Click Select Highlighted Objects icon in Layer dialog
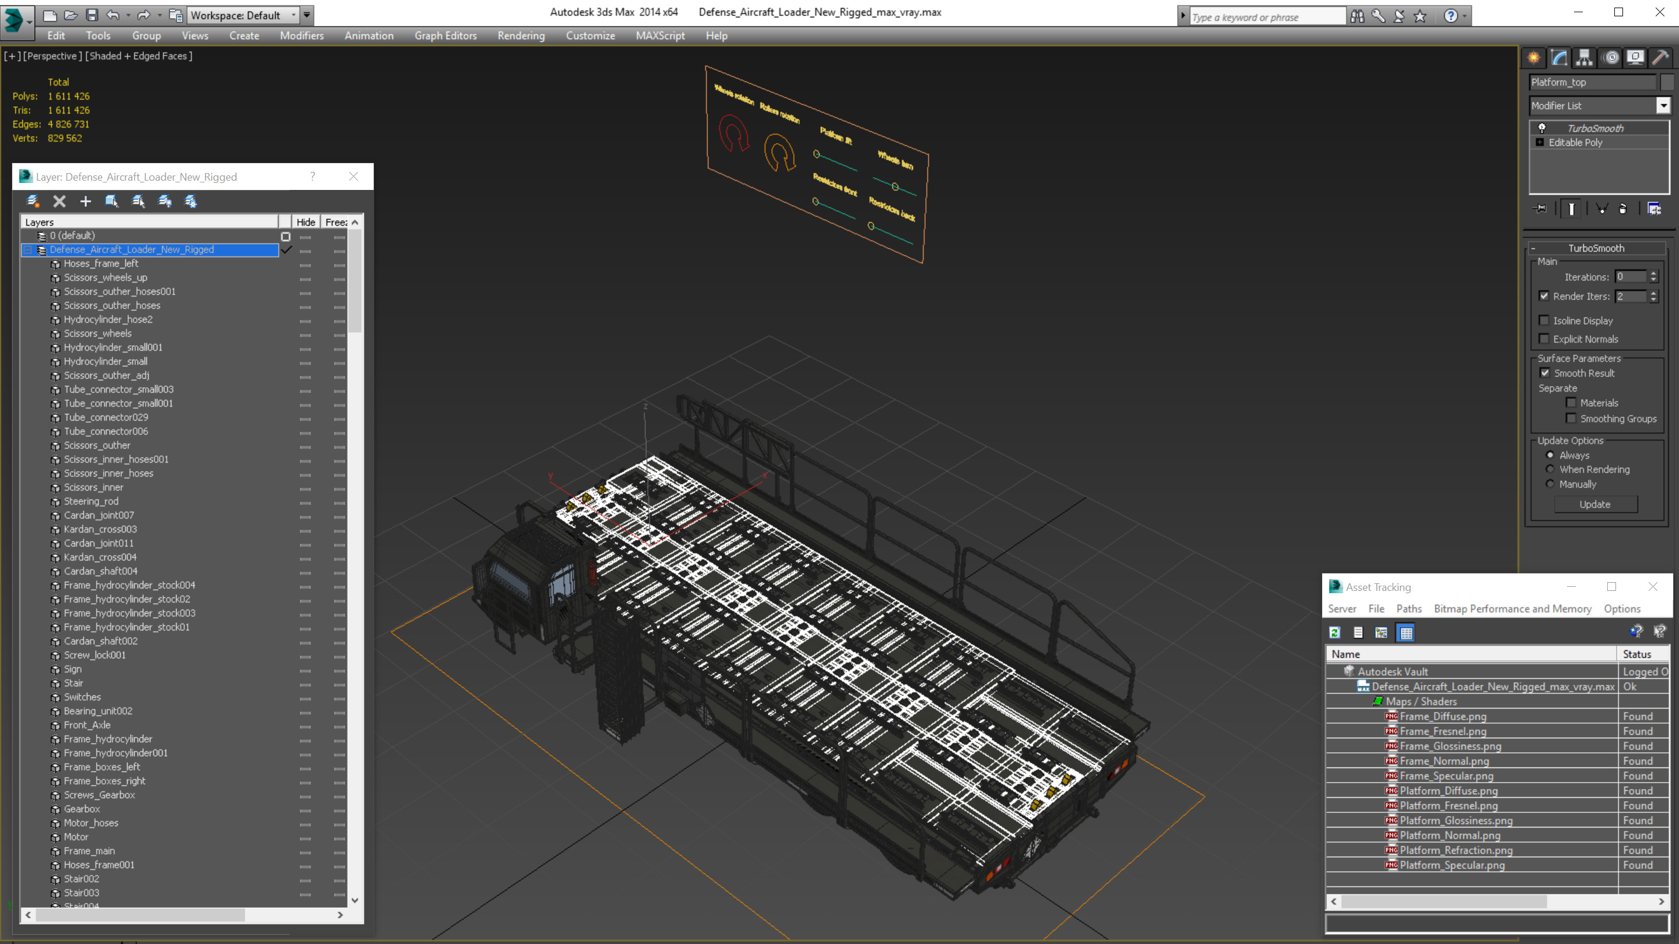This screenshot has width=1679, height=944. click(x=111, y=201)
